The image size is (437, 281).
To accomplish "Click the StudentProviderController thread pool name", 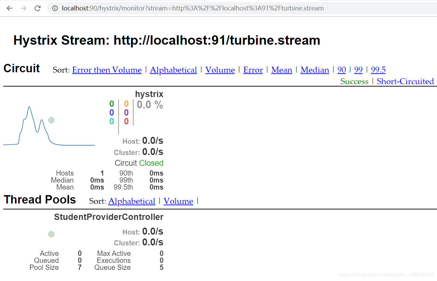I will click(x=109, y=217).
